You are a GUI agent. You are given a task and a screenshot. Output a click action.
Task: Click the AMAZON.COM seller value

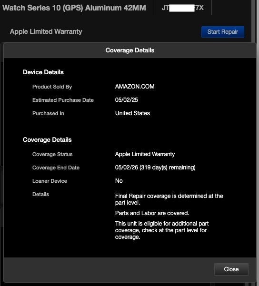point(135,87)
